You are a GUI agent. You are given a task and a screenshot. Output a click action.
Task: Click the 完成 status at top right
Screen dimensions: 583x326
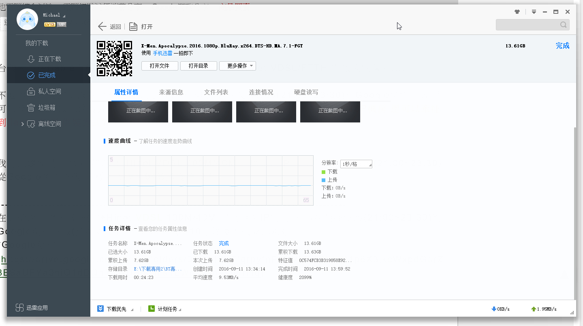tap(562, 46)
